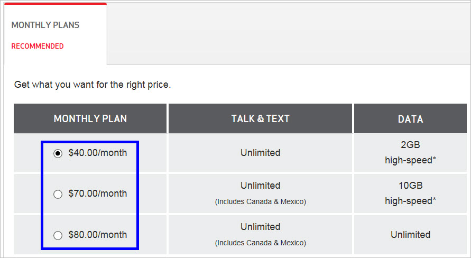Image resolution: width=471 pixels, height=258 pixels.
Task: Click the MONTHLY PLAN column header
Action: coord(90,118)
